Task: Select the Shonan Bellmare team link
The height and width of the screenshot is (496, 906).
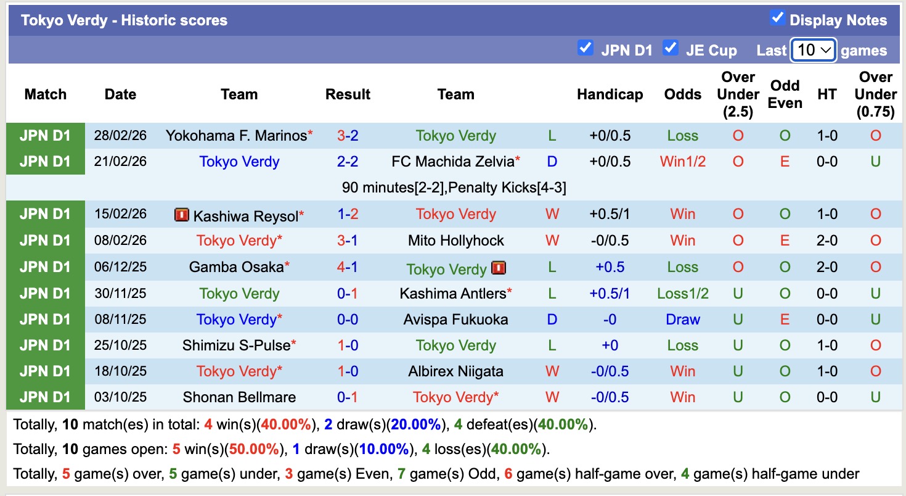Action: (x=239, y=397)
